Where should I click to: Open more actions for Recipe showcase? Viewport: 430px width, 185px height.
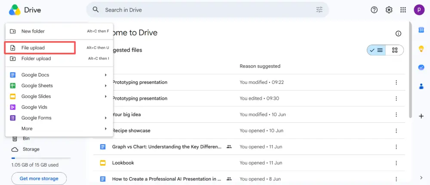coord(396,131)
